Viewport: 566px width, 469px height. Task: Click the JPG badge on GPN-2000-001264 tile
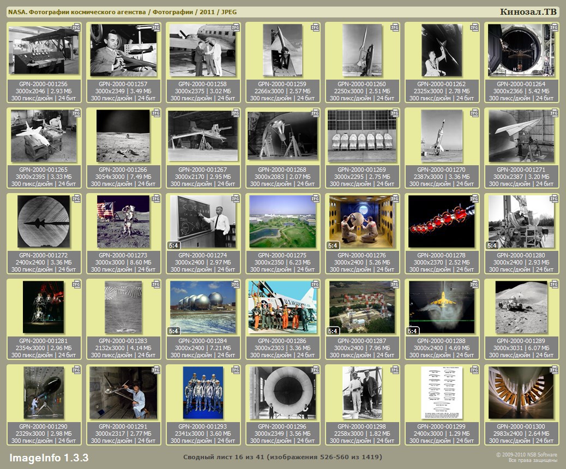tap(554, 27)
